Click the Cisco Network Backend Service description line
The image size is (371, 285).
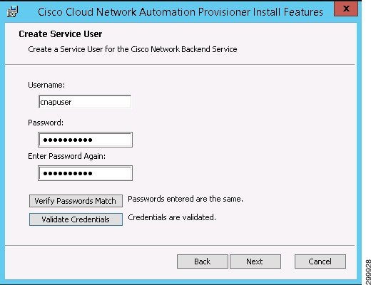(x=133, y=49)
